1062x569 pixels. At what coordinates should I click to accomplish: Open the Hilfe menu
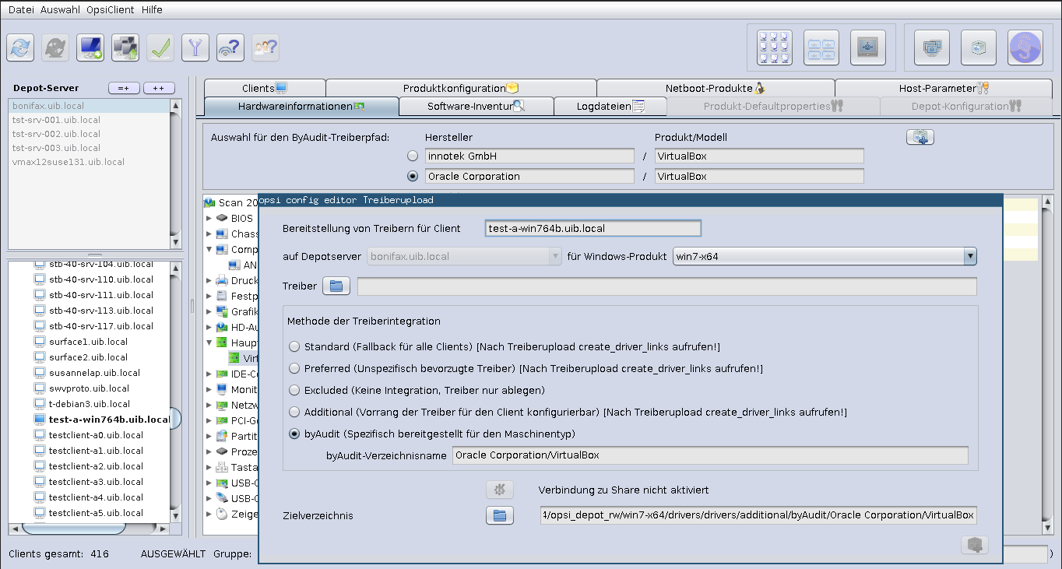tap(153, 10)
